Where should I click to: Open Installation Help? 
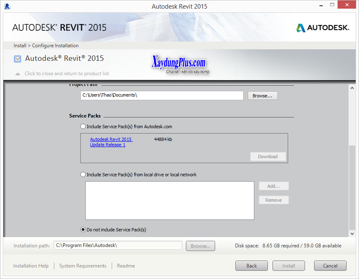click(x=31, y=266)
